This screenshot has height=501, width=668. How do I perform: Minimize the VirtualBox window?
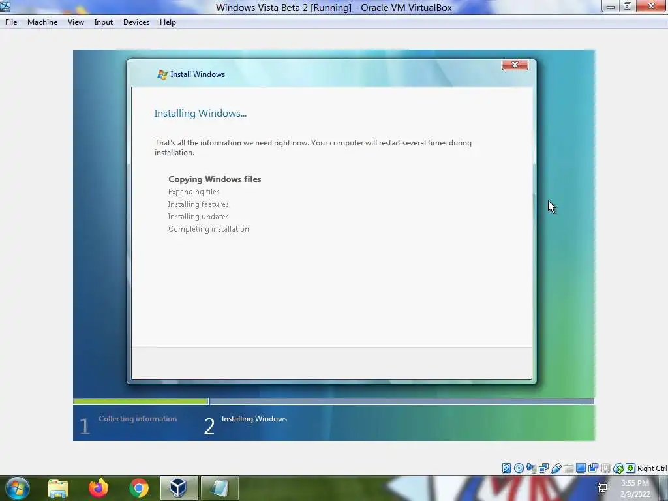click(611, 7)
